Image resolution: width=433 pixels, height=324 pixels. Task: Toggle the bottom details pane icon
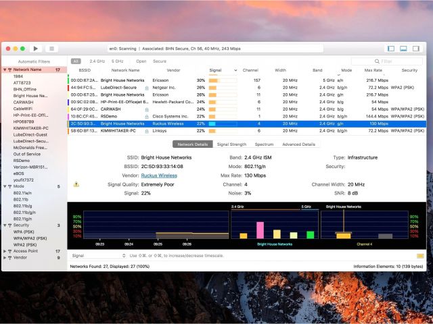point(403,49)
